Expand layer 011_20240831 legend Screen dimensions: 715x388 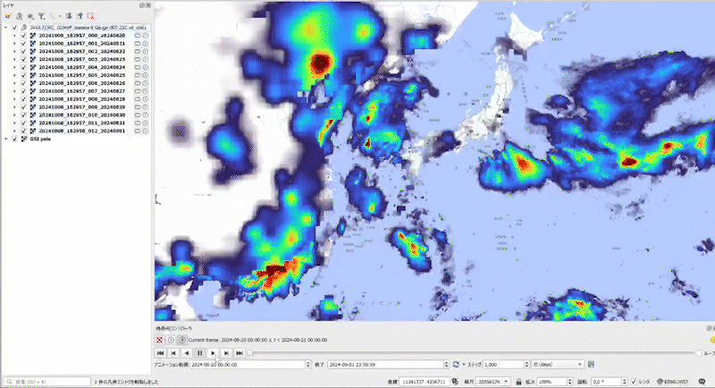tap(14, 122)
